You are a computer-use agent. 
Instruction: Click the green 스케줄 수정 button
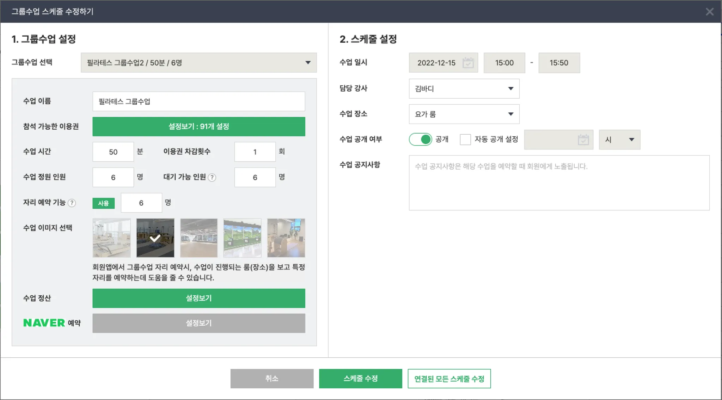click(x=360, y=379)
